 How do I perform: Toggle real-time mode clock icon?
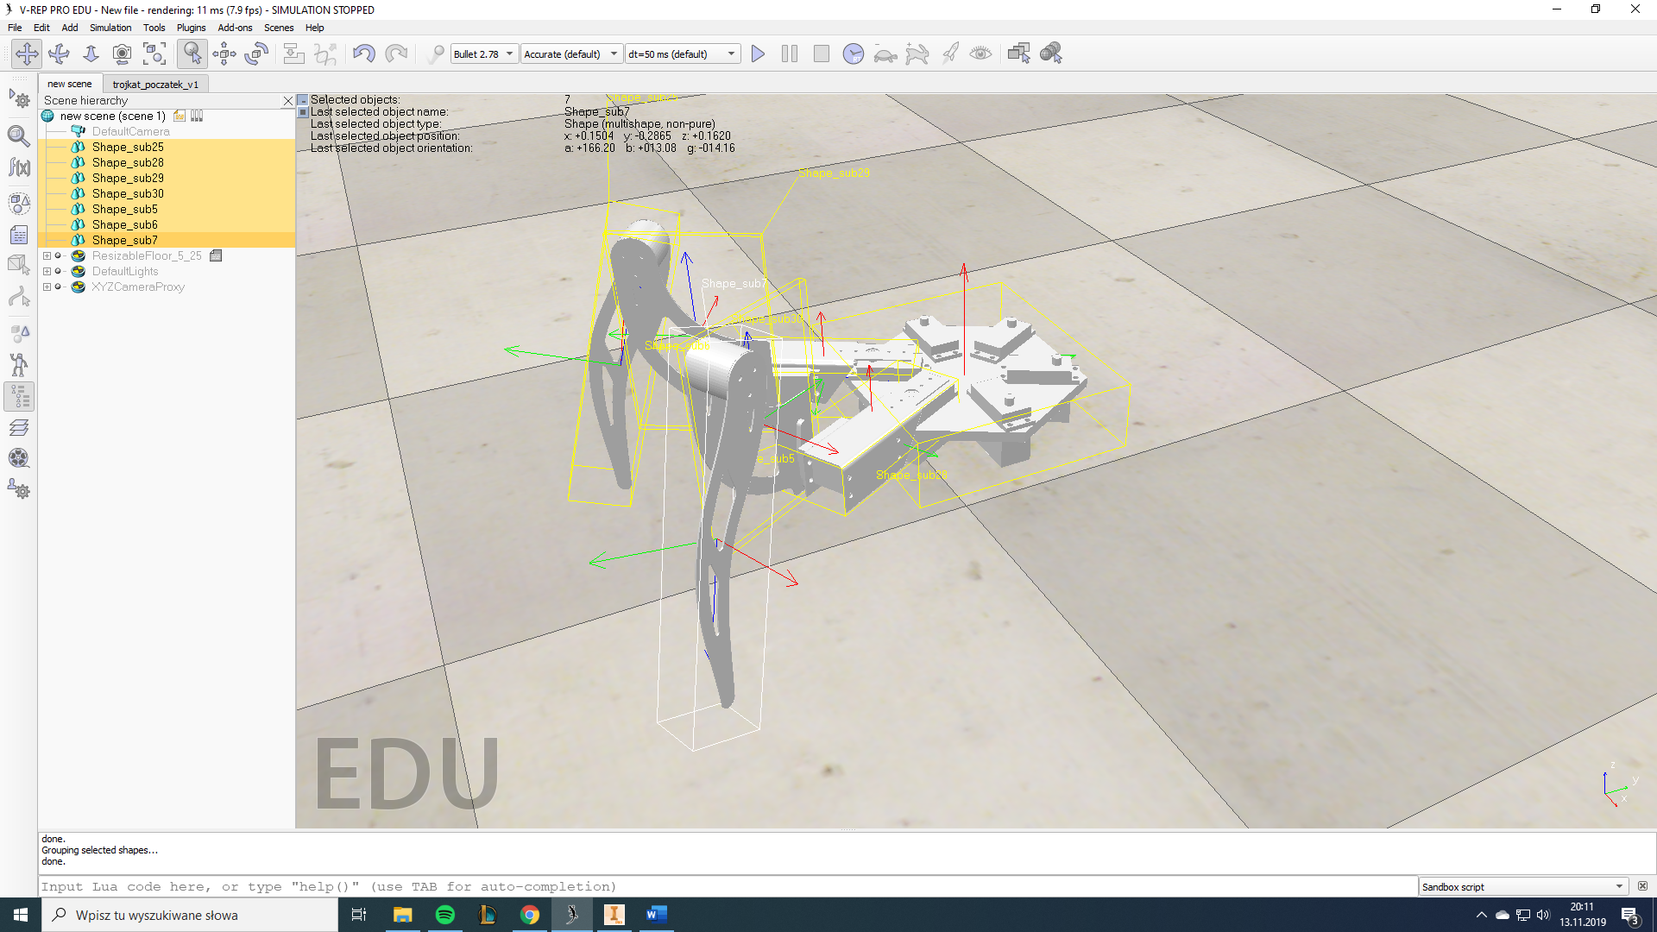pos(854,54)
